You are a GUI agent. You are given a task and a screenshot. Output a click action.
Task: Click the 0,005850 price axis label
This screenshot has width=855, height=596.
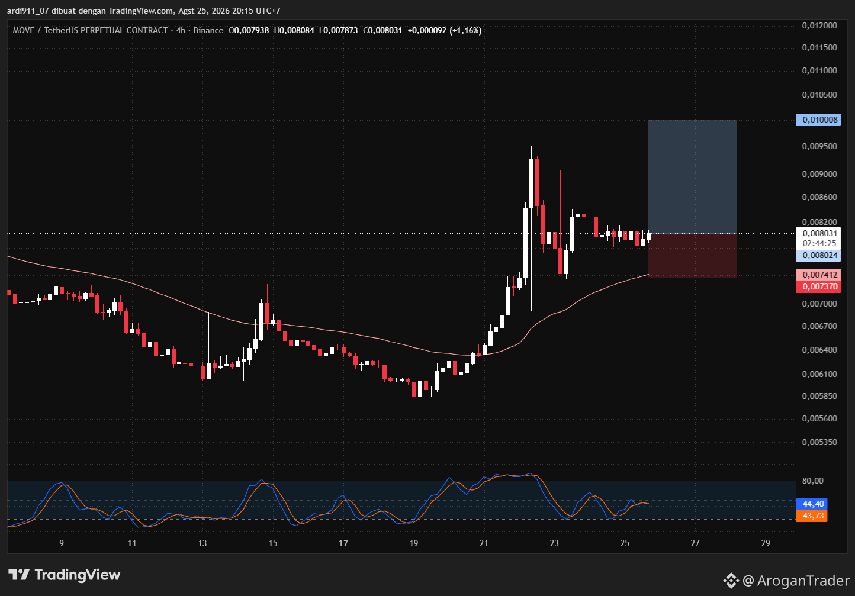point(819,395)
